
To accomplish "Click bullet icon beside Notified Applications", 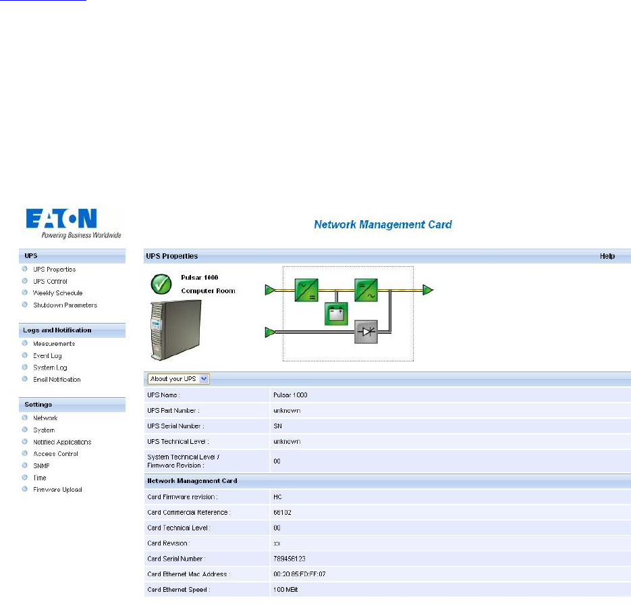I will point(24,442).
